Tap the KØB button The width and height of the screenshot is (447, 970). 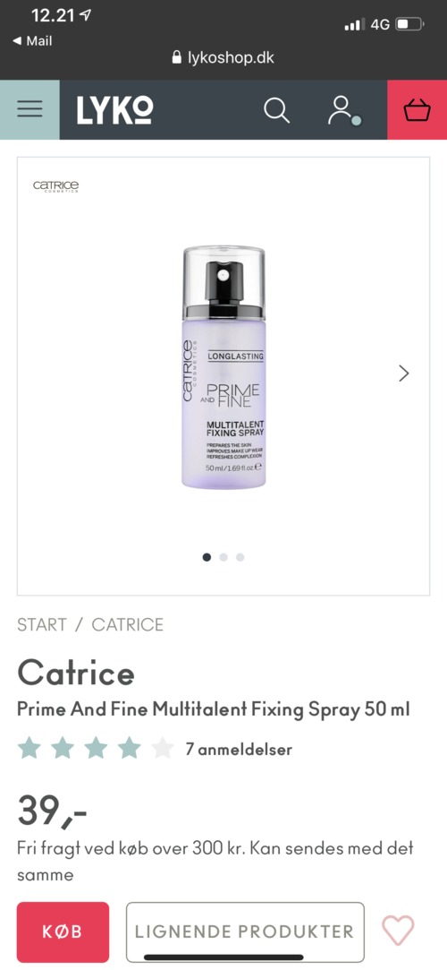click(x=63, y=931)
